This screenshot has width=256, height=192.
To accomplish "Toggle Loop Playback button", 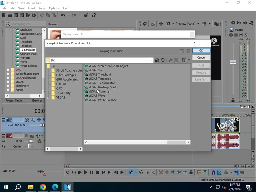I will click(x=74, y=172).
